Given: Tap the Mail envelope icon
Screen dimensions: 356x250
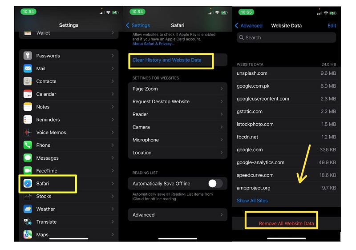Looking at the screenshot, I should (x=28, y=69).
